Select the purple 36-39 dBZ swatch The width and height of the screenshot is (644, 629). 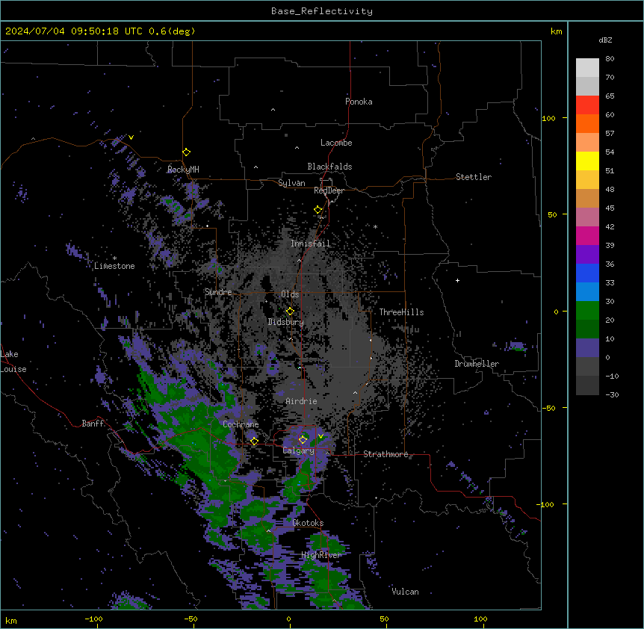(587, 254)
